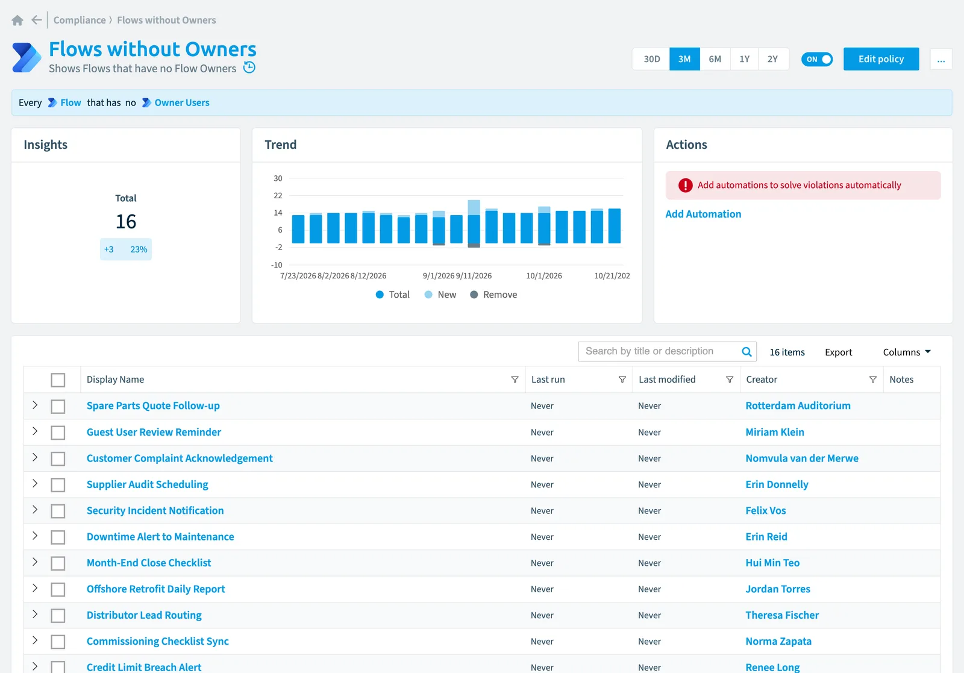Open the Display Name column filter
The image size is (964, 673).
(515, 380)
